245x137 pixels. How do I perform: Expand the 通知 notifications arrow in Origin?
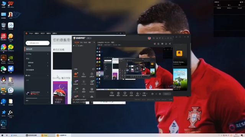(48, 75)
